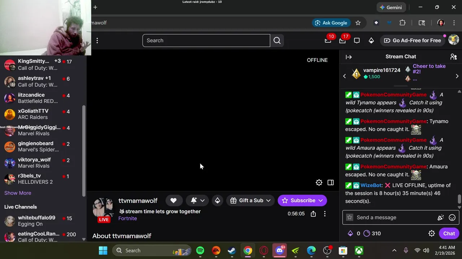Click the chat scrollbar thumb
The width and height of the screenshot is (462, 259).
(459, 199)
